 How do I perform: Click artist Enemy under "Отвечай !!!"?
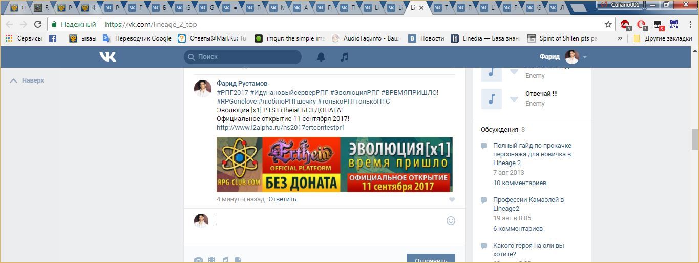535,103
